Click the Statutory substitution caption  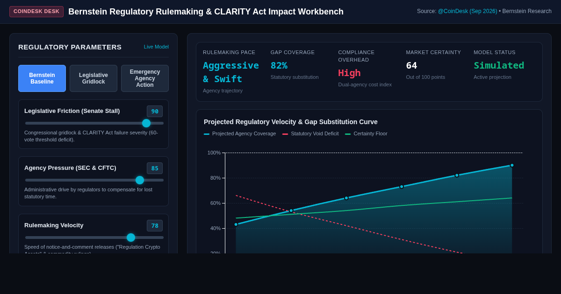pyautogui.click(x=295, y=77)
